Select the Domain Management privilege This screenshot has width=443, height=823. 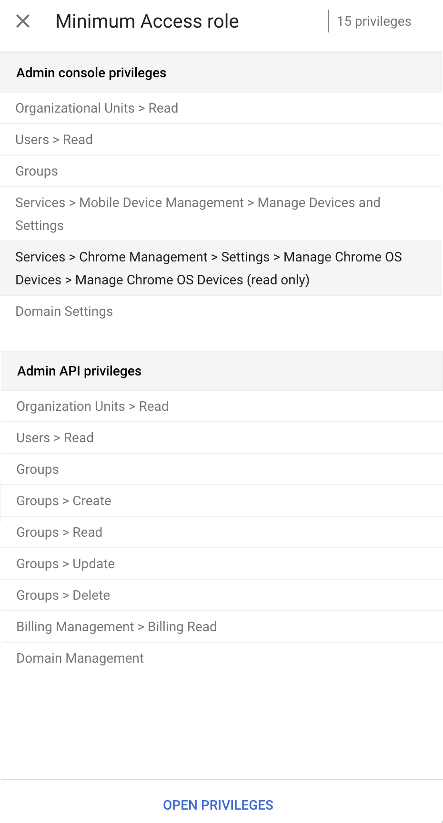click(x=80, y=658)
